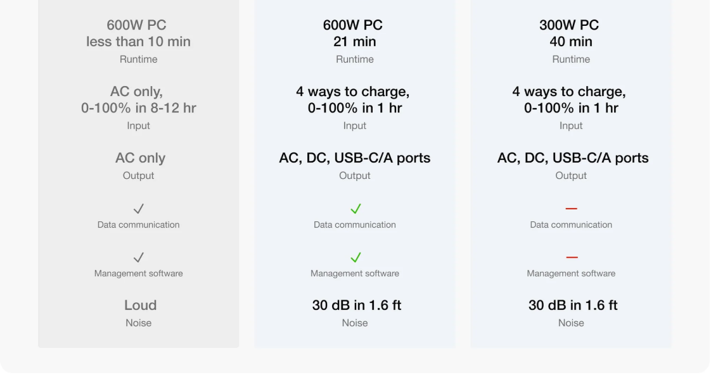Click the green Data communication checkmark
711x375 pixels.
click(355, 209)
